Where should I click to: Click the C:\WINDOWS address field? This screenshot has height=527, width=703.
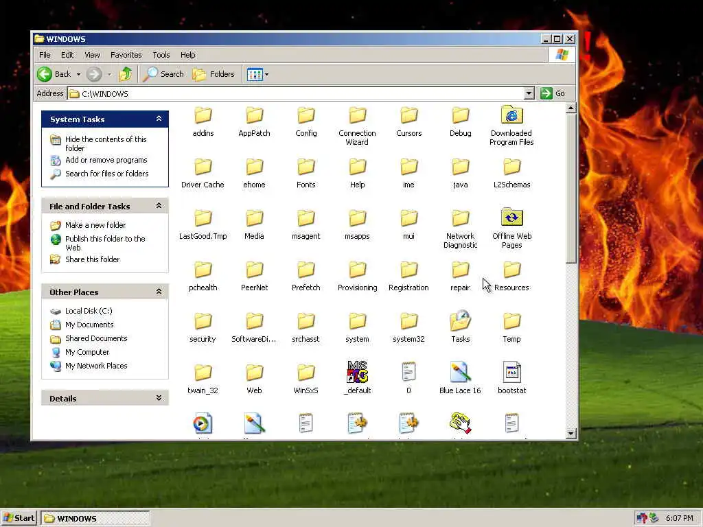coord(296,93)
